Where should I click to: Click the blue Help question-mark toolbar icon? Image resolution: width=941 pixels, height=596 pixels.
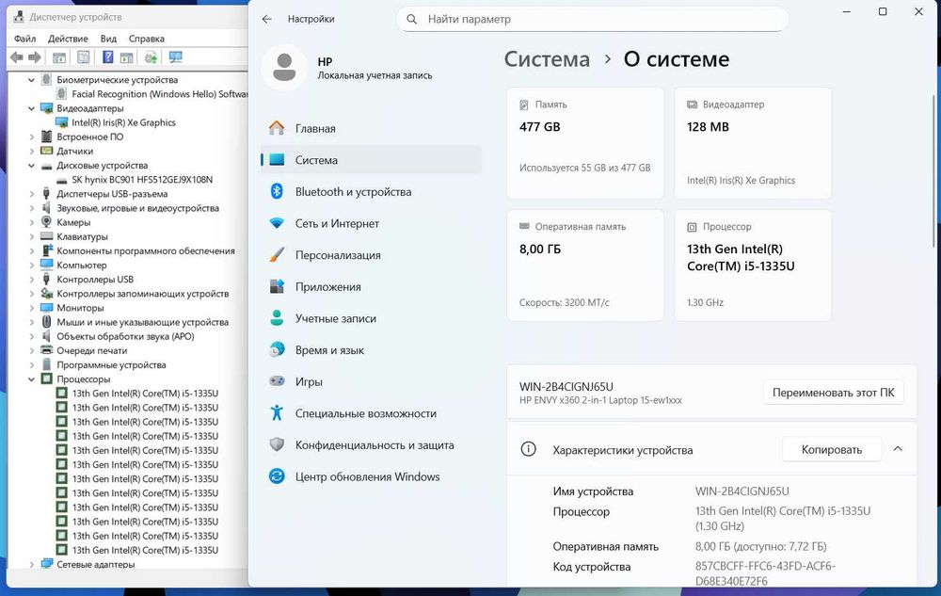pos(107,57)
